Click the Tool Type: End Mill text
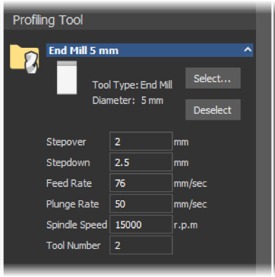275x277 pixels. point(132,85)
